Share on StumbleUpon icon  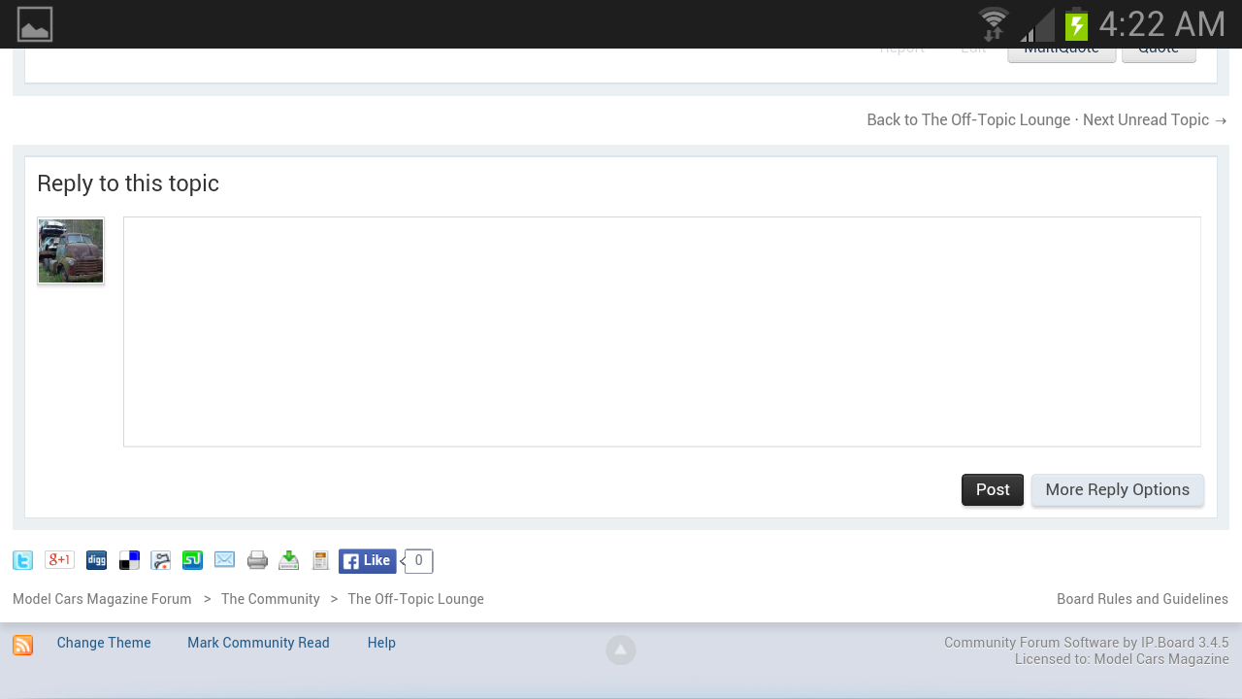[x=192, y=560]
